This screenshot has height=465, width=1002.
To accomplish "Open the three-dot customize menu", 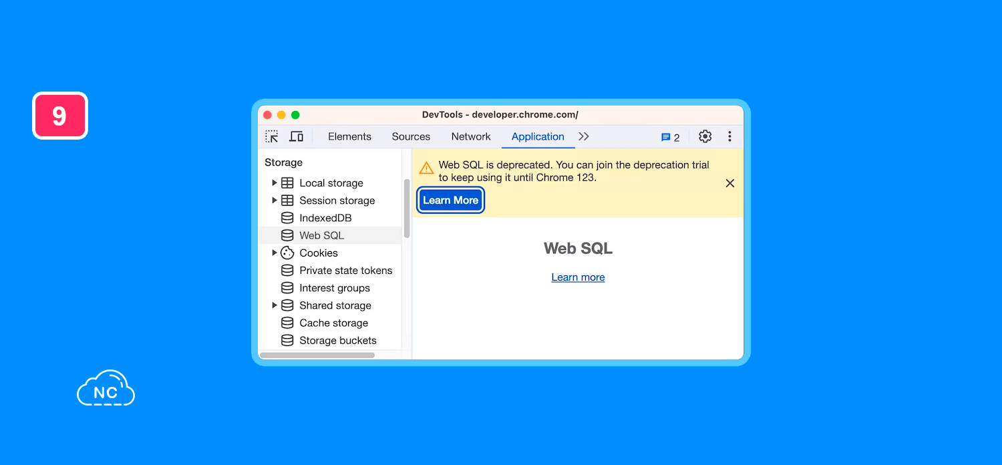I will click(x=729, y=136).
